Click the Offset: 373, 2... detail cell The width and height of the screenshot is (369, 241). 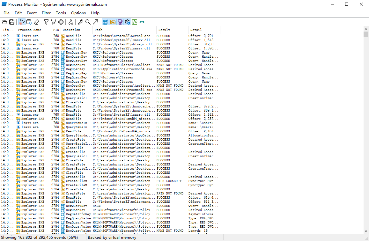pos(203,106)
